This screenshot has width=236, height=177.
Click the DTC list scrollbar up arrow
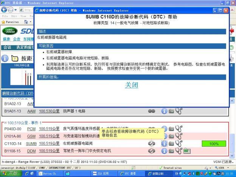coord(232,101)
